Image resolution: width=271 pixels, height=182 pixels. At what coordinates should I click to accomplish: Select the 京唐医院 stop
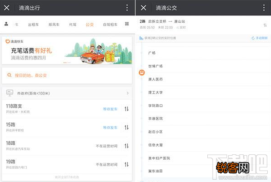coord(156,118)
